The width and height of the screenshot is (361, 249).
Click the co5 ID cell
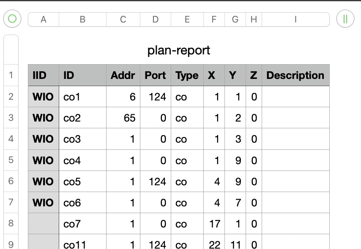tap(82, 181)
